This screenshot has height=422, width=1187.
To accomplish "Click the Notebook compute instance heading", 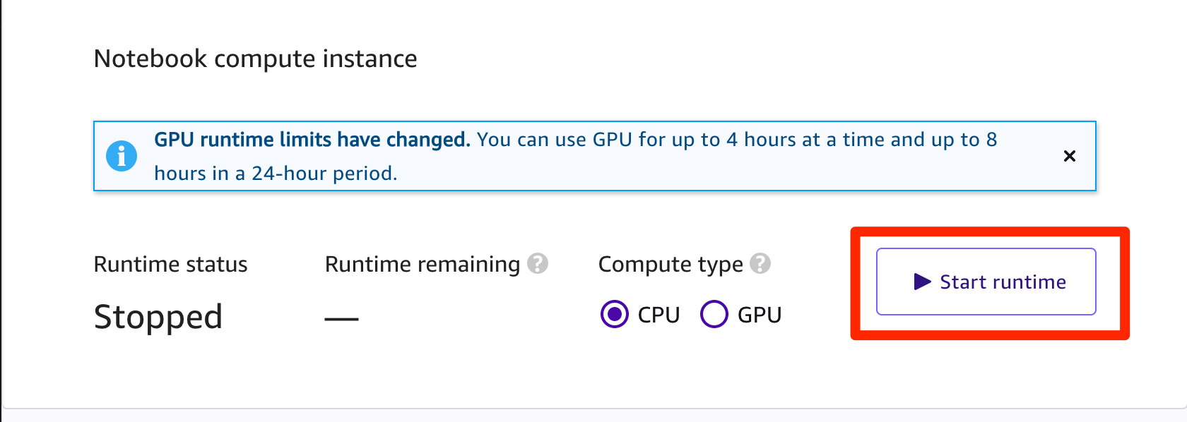I will tap(255, 59).
